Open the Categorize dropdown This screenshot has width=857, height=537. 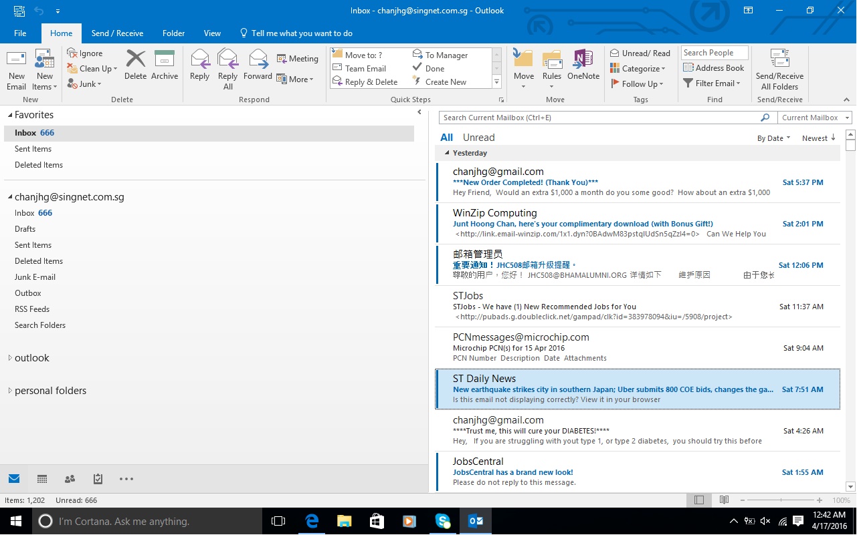(x=638, y=69)
